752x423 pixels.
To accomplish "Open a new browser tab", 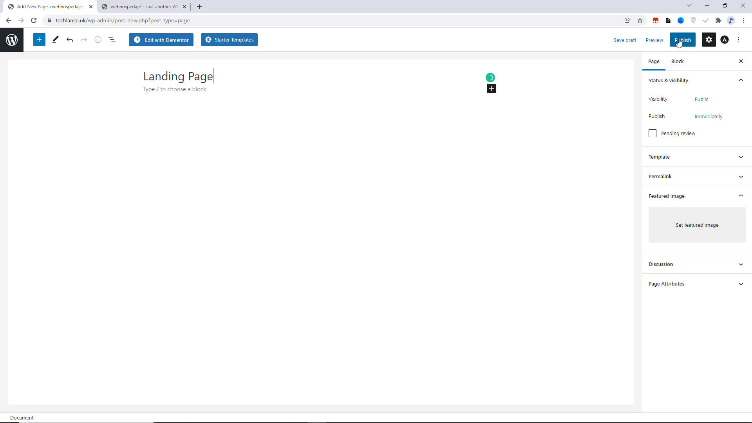I will point(199,7).
